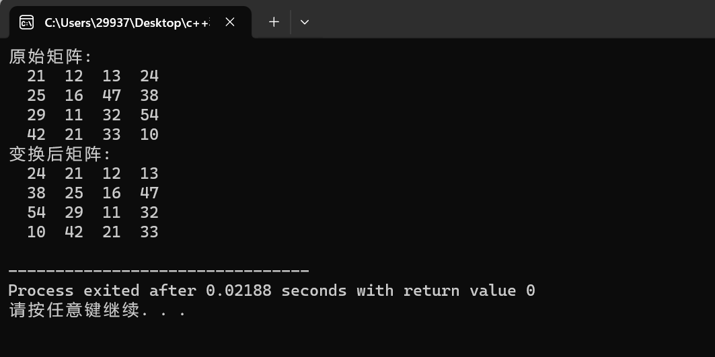Viewport: 715px width, 357px height.
Task: Click the dashed separator line
Action: [159, 272]
